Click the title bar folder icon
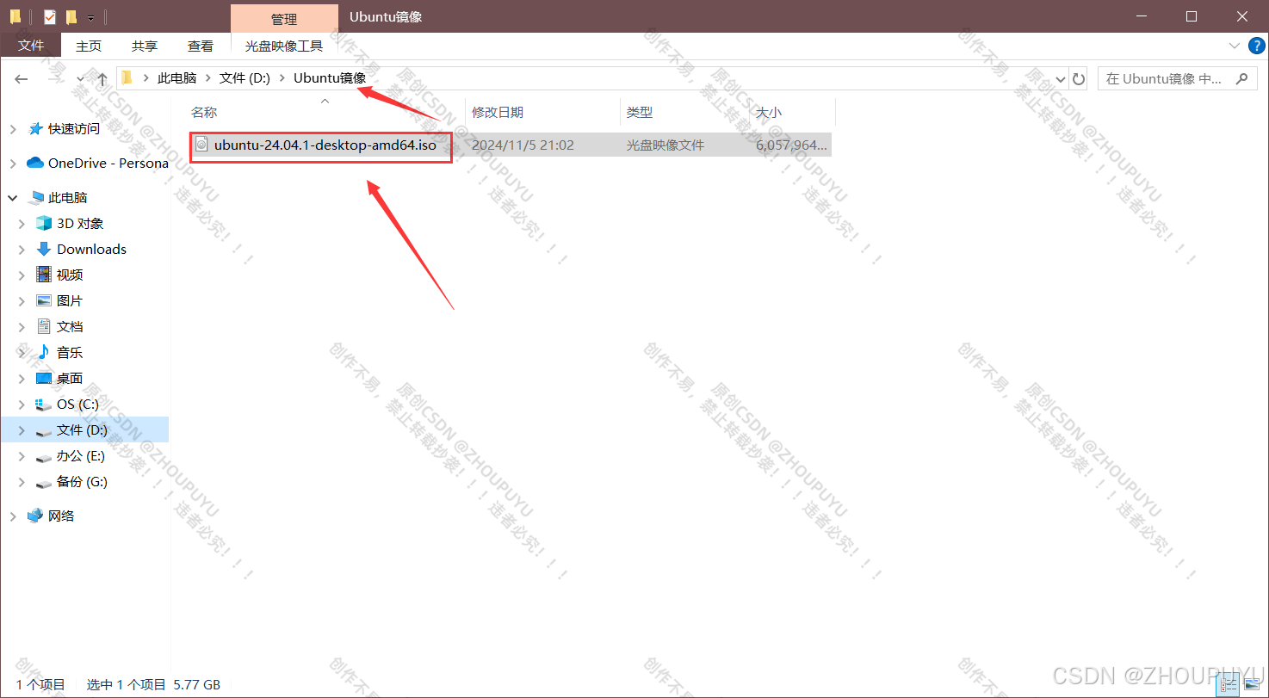The image size is (1269, 698). point(15,16)
